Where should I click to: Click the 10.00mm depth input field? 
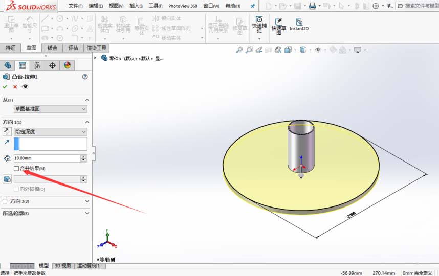tap(47, 158)
